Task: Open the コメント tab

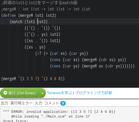Action: (x=51, y=103)
